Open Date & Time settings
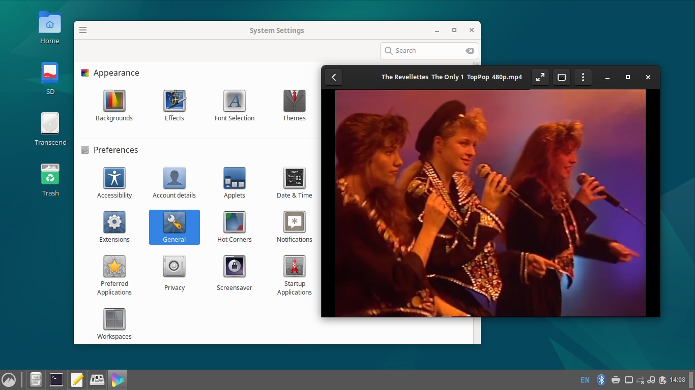The width and height of the screenshot is (695, 390). (x=295, y=183)
